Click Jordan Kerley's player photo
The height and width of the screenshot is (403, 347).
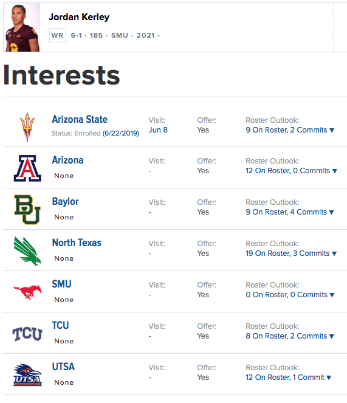pyautogui.click(x=22, y=27)
